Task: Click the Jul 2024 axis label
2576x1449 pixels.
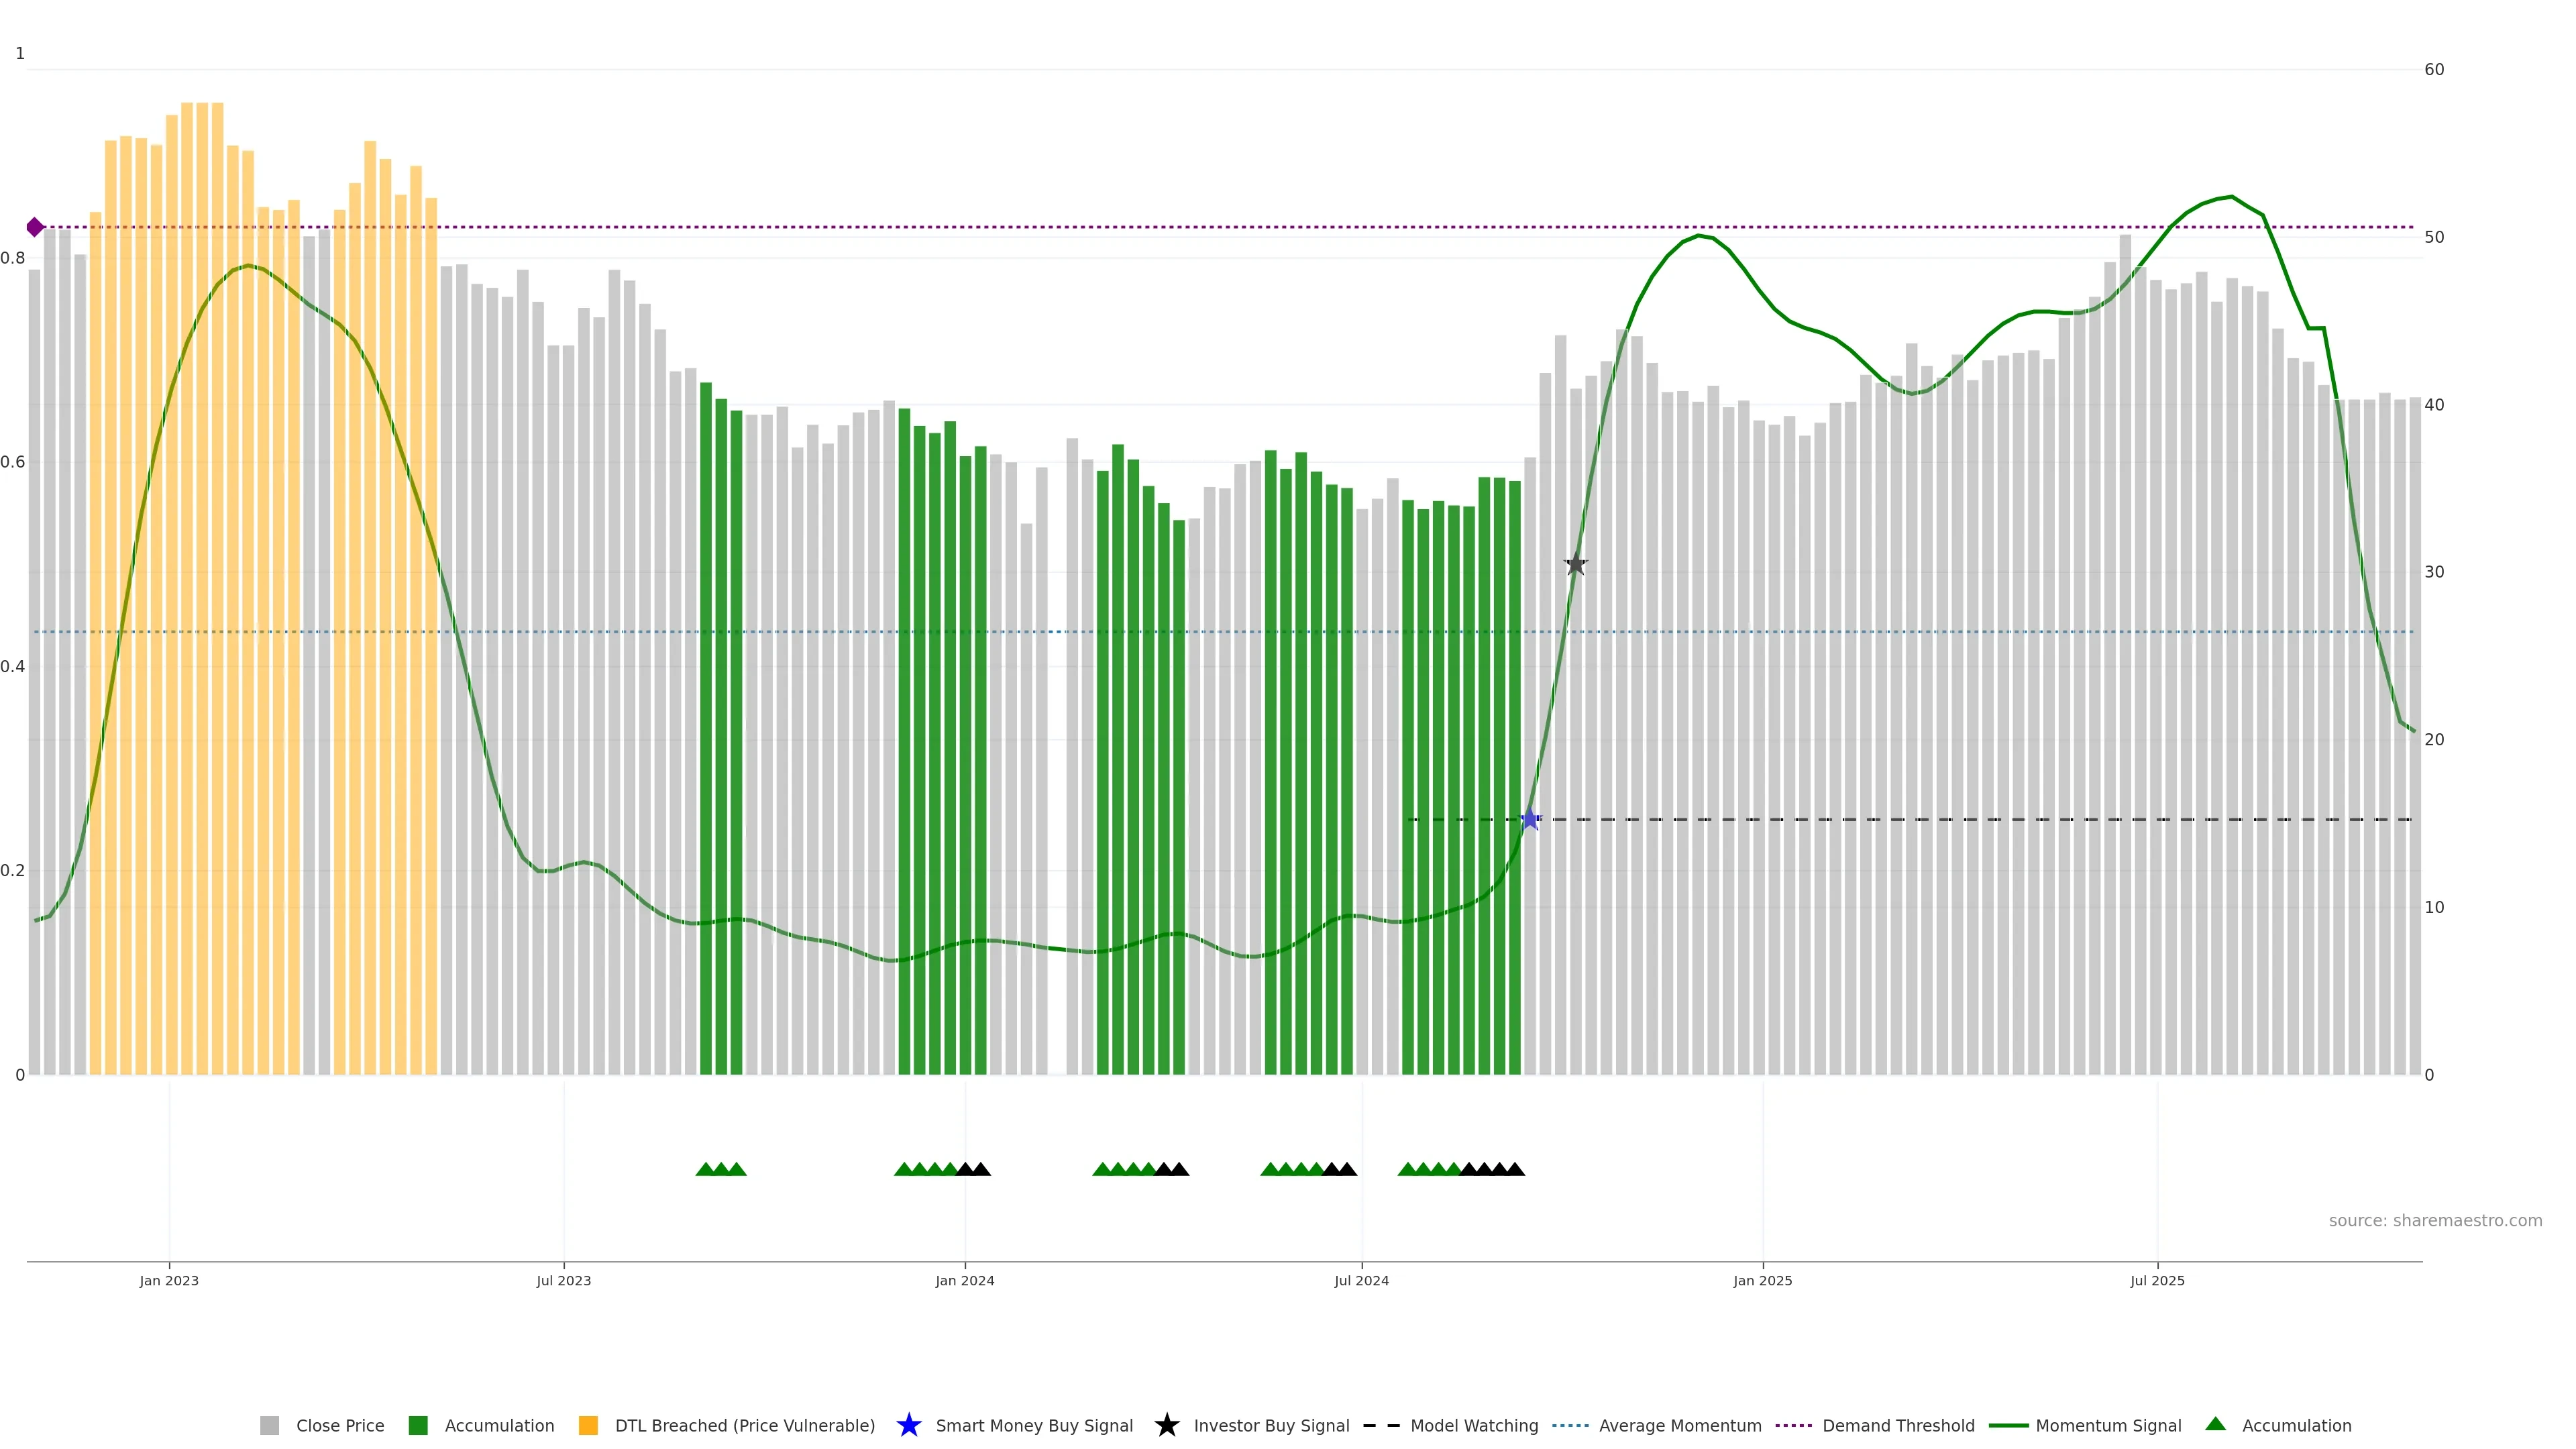Action: click(x=1361, y=1280)
